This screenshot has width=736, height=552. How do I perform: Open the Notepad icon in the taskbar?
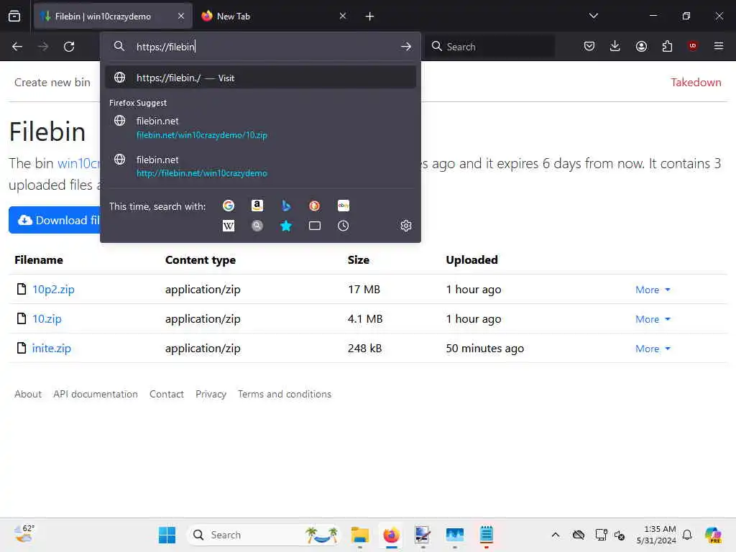tap(487, 535)
